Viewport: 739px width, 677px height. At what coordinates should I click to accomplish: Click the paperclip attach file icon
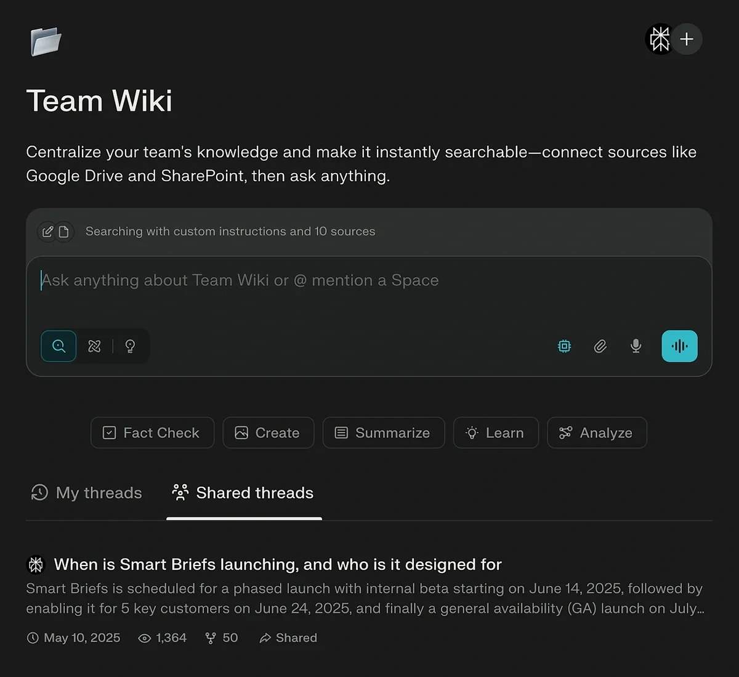[x=600, y=346]
